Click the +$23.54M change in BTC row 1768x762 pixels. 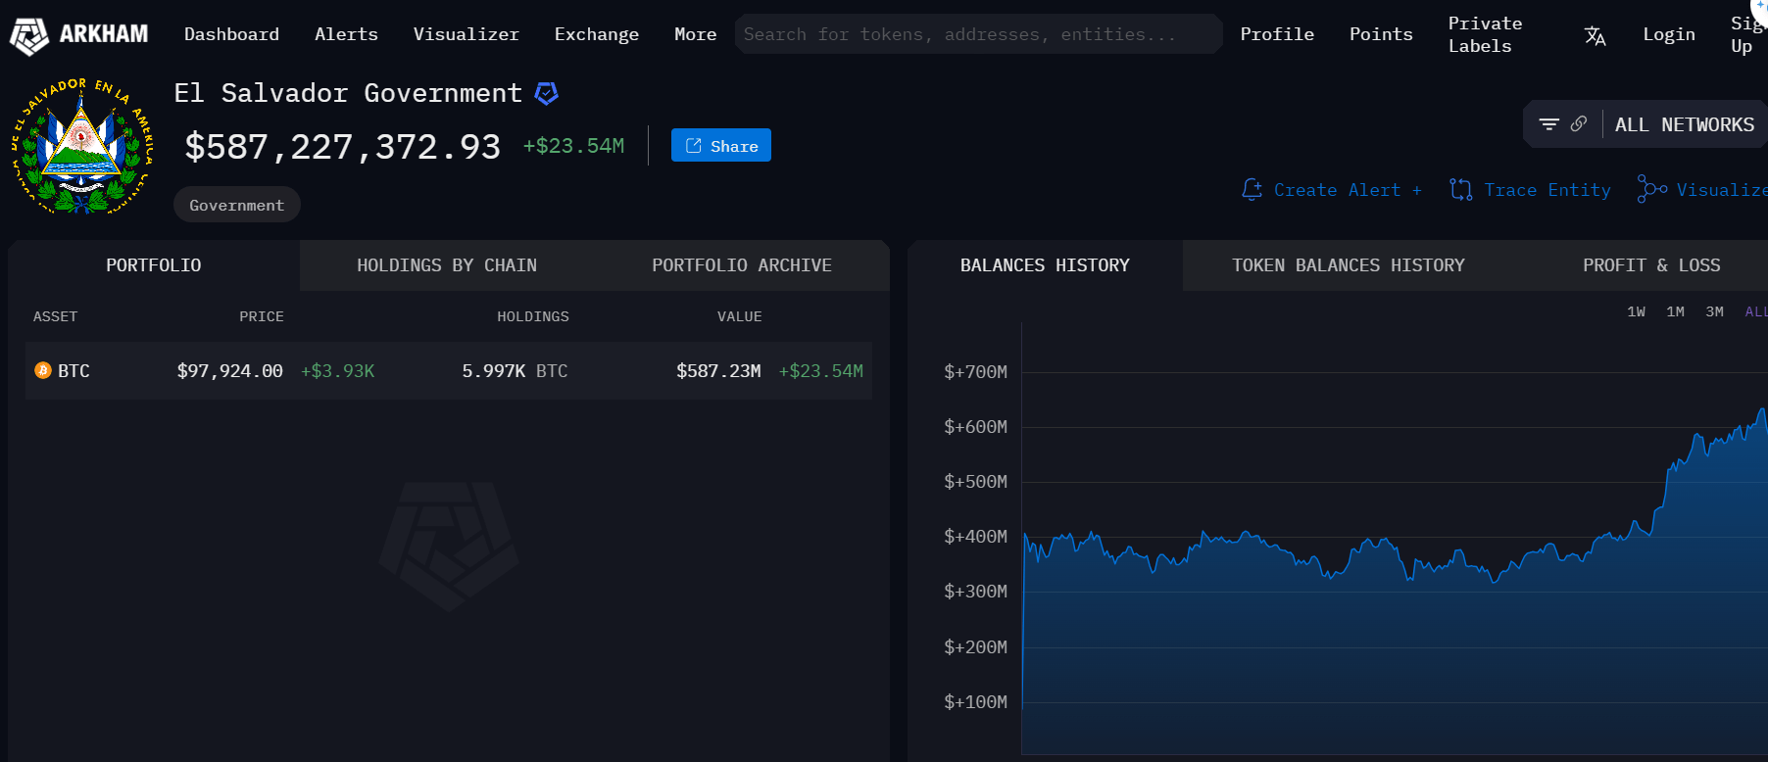coord(820,371)
